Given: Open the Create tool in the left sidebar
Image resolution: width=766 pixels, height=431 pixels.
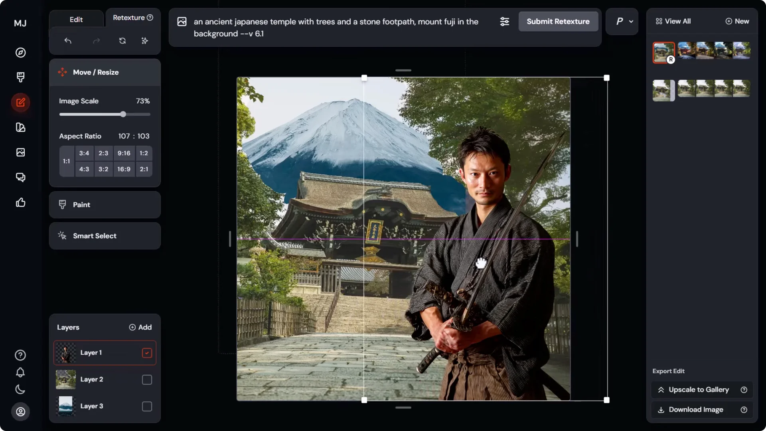Looking at the screenshot, I should 20,77.
